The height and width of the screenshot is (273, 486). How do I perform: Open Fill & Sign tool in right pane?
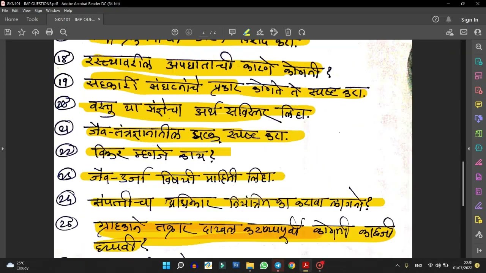click(x=478, y=206)
